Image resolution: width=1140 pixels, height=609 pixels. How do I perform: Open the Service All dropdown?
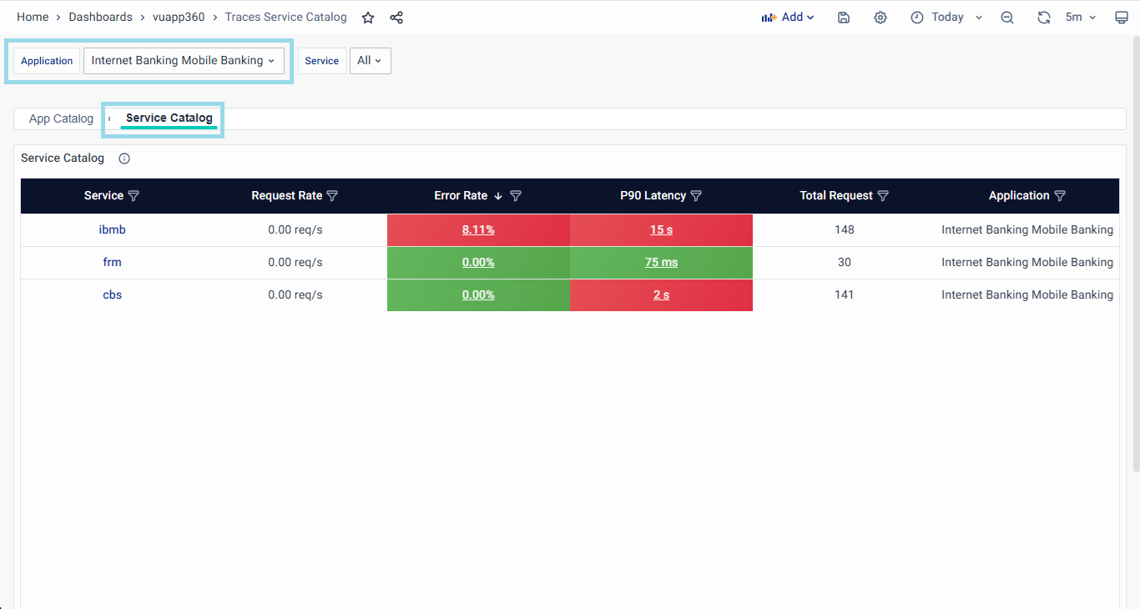point(370,61)
